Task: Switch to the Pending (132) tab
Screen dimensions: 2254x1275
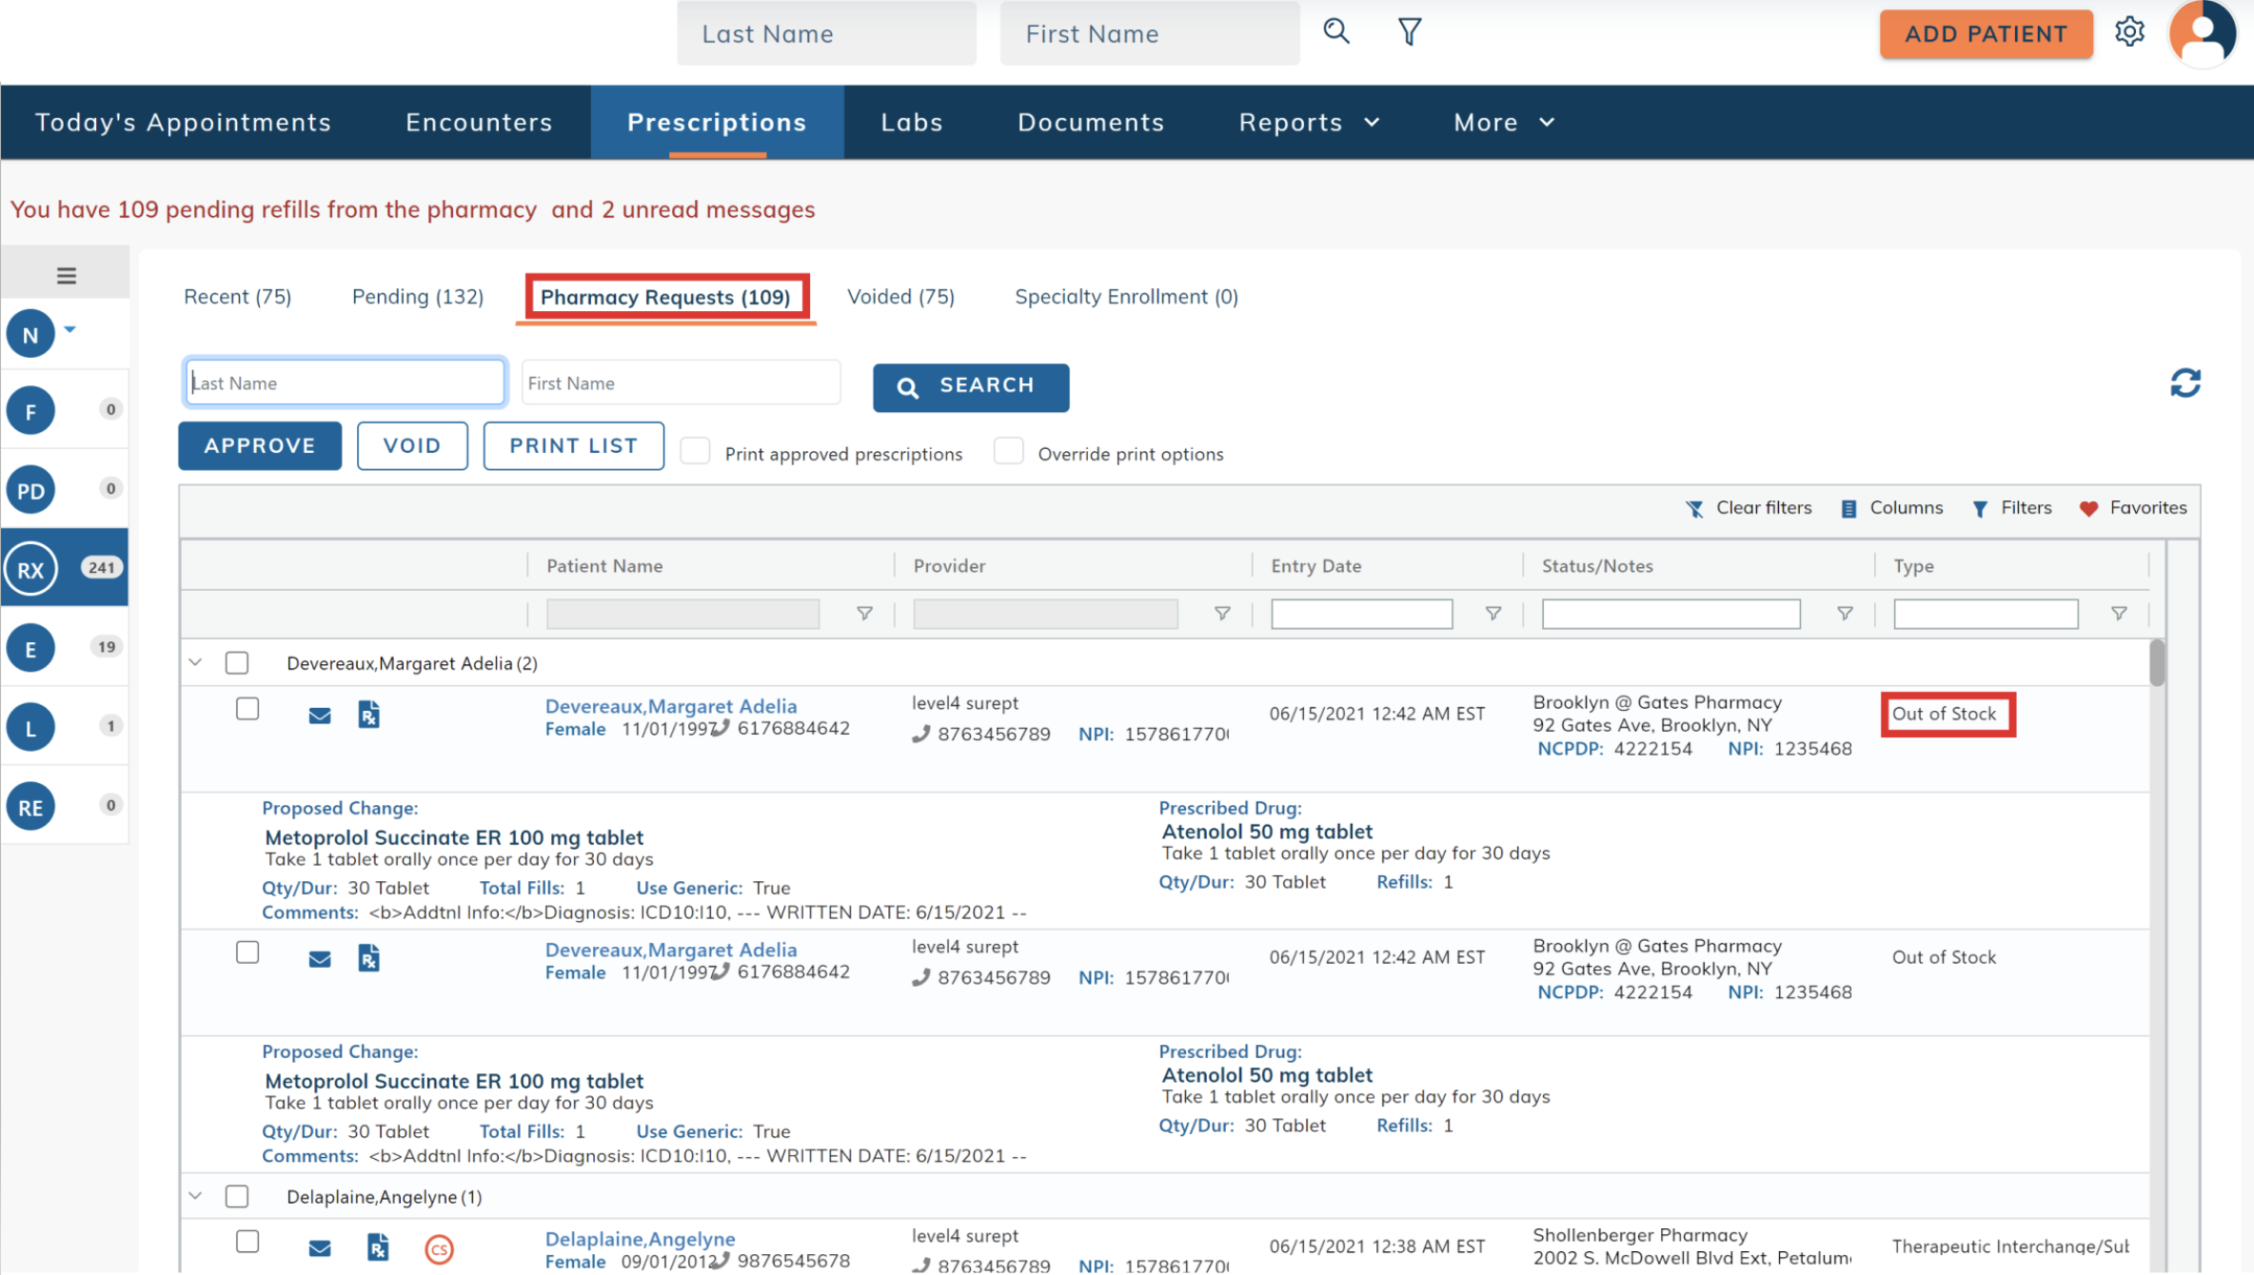Action: (x=417, y=297)
